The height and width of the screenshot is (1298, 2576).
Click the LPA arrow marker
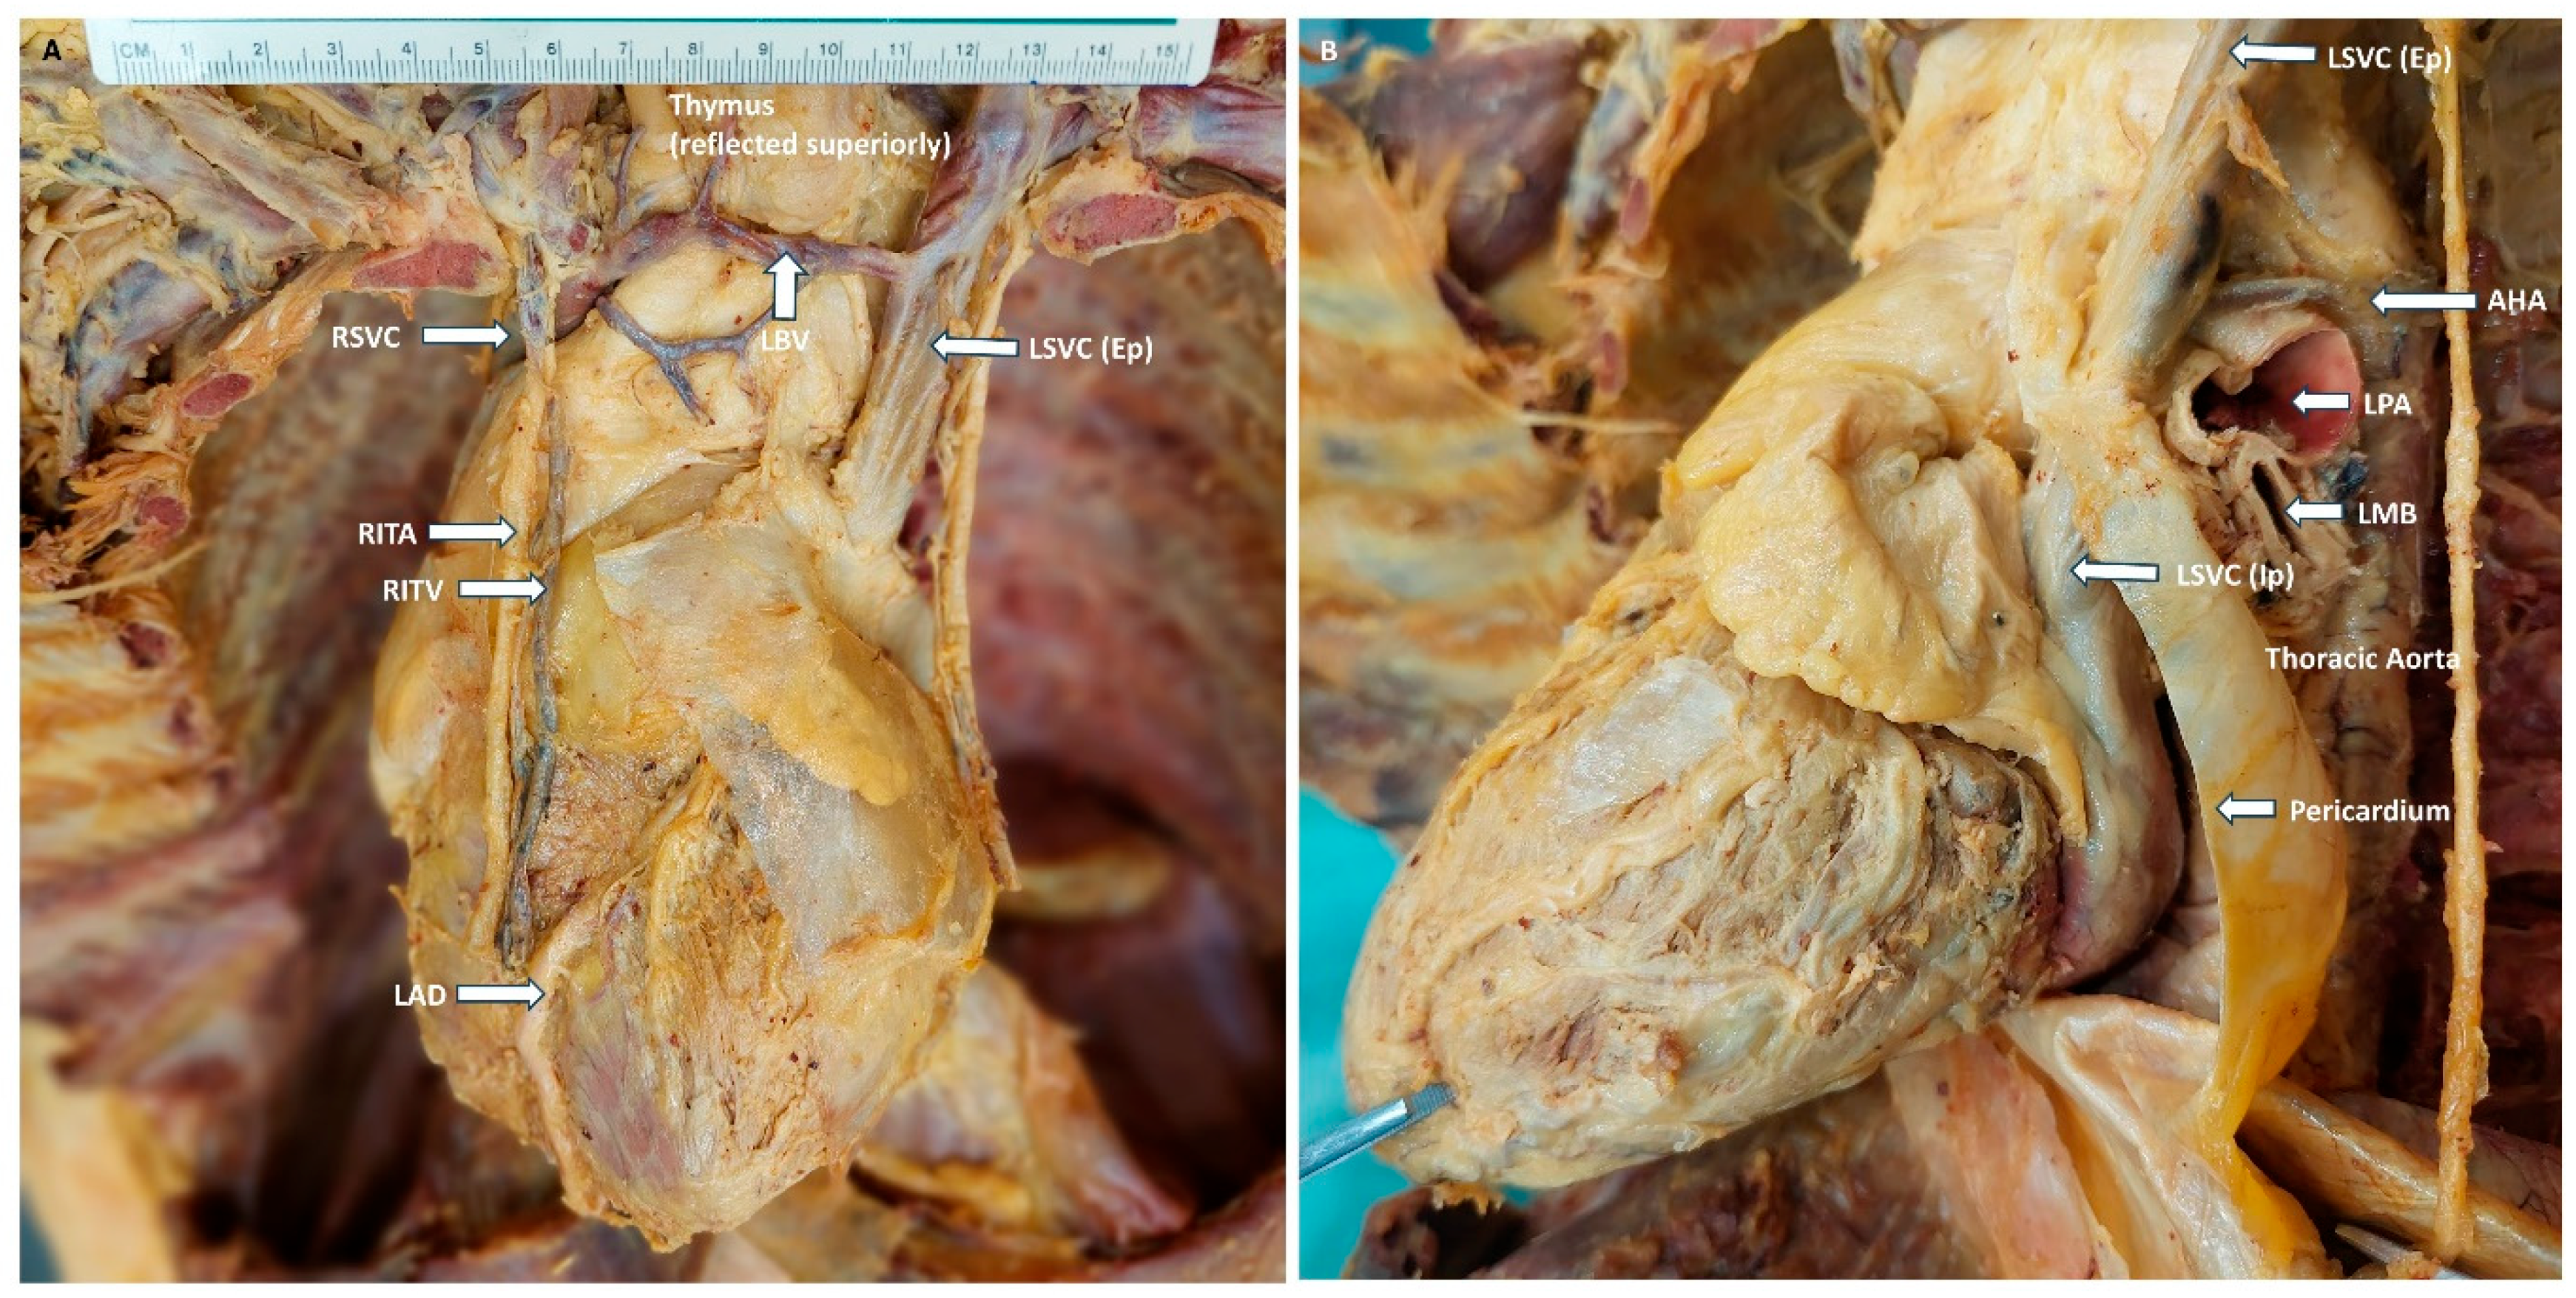[2321, 402]
